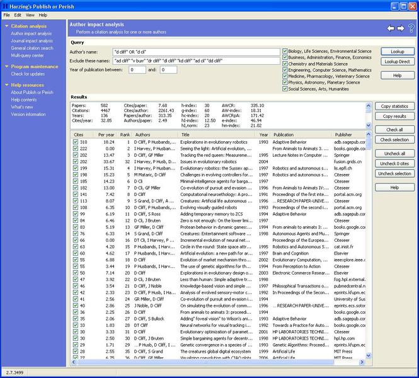Viewport: 419px width, 378px height.
Task: Click the Lookup button
Action: coord(398,51)
